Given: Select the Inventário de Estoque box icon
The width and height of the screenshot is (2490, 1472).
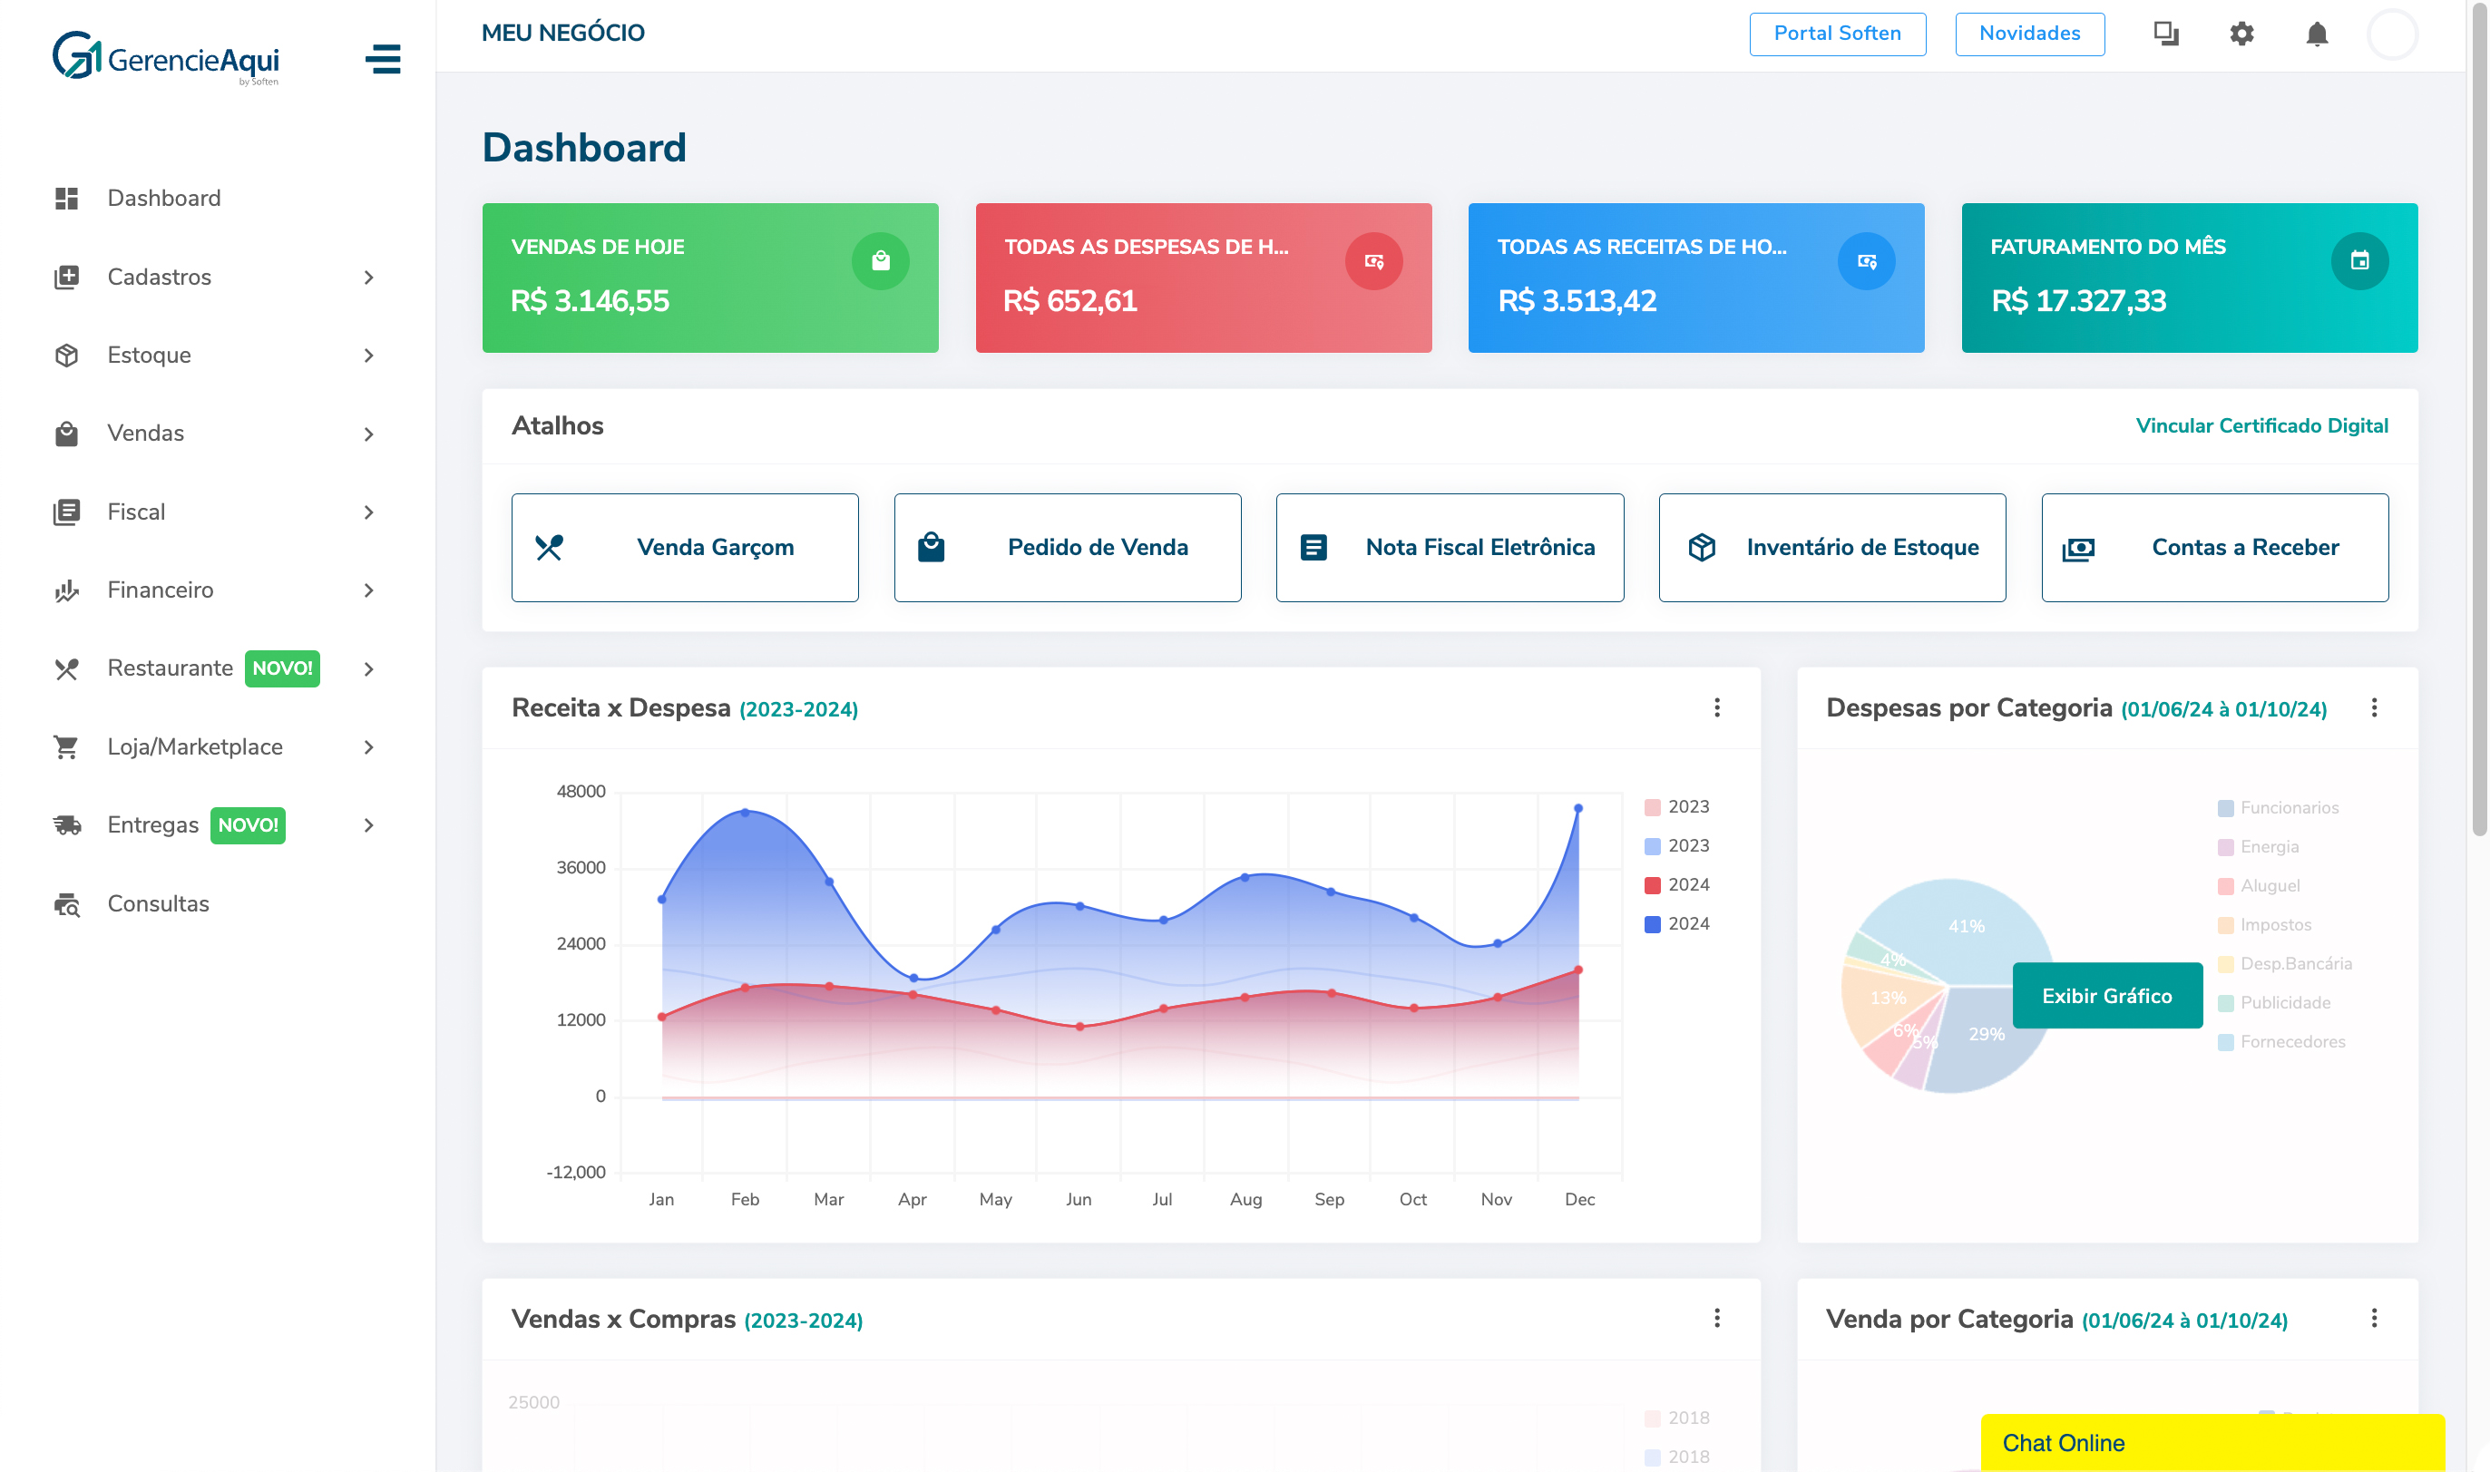Looking at the screenshot, I should click(1703, 546).
